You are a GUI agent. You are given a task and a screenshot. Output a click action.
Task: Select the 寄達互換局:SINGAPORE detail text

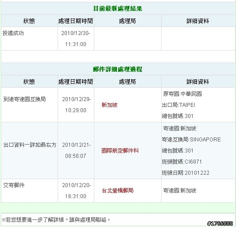point(191,139)
